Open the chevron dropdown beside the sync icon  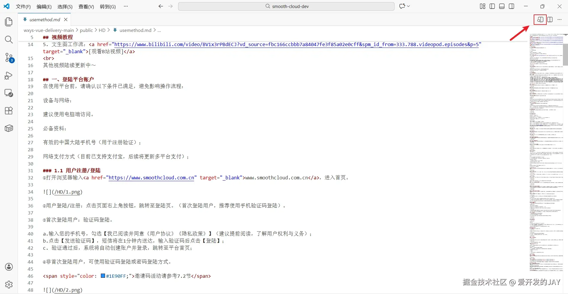408,6
